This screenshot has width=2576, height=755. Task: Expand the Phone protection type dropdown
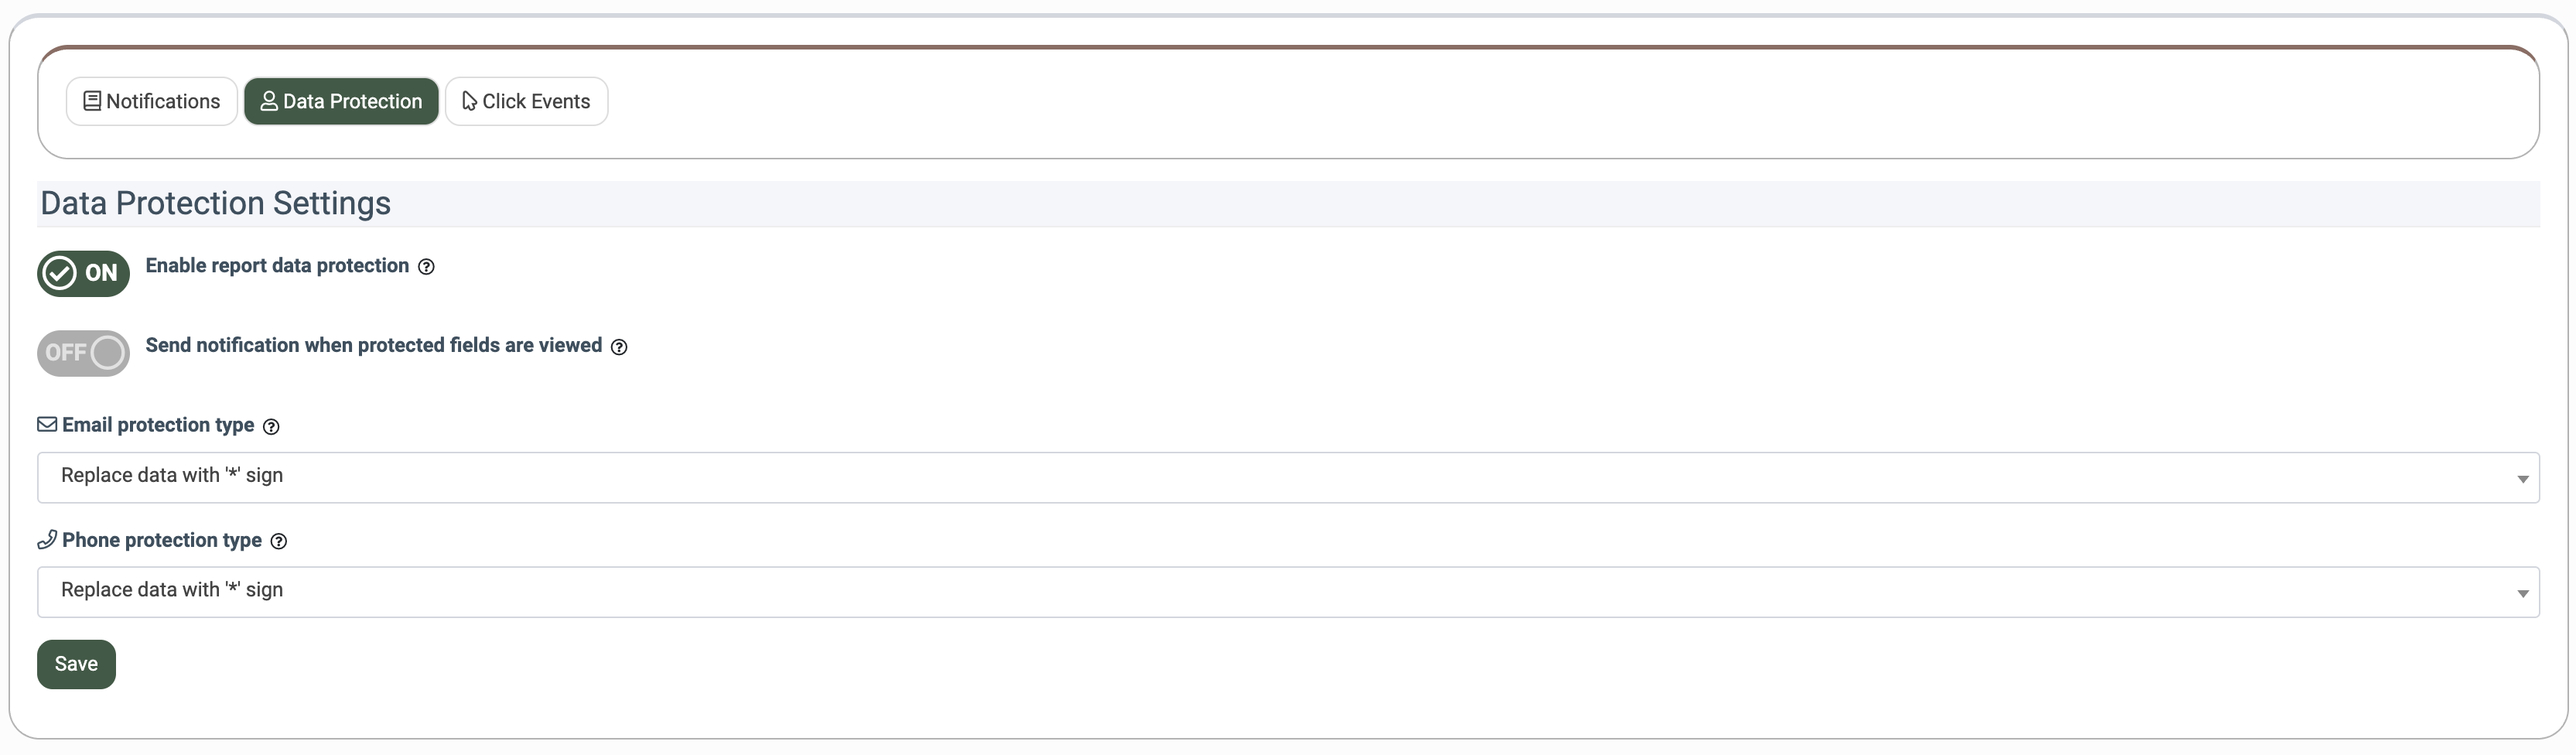(1288, 592)
